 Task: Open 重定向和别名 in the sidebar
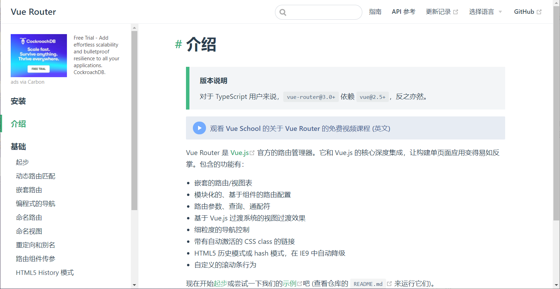click(x=36, y=245)
